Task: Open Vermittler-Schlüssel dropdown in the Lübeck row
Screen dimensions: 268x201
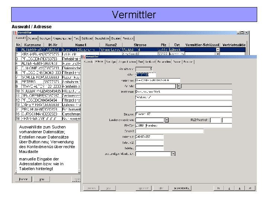Action: click(218, 50)
